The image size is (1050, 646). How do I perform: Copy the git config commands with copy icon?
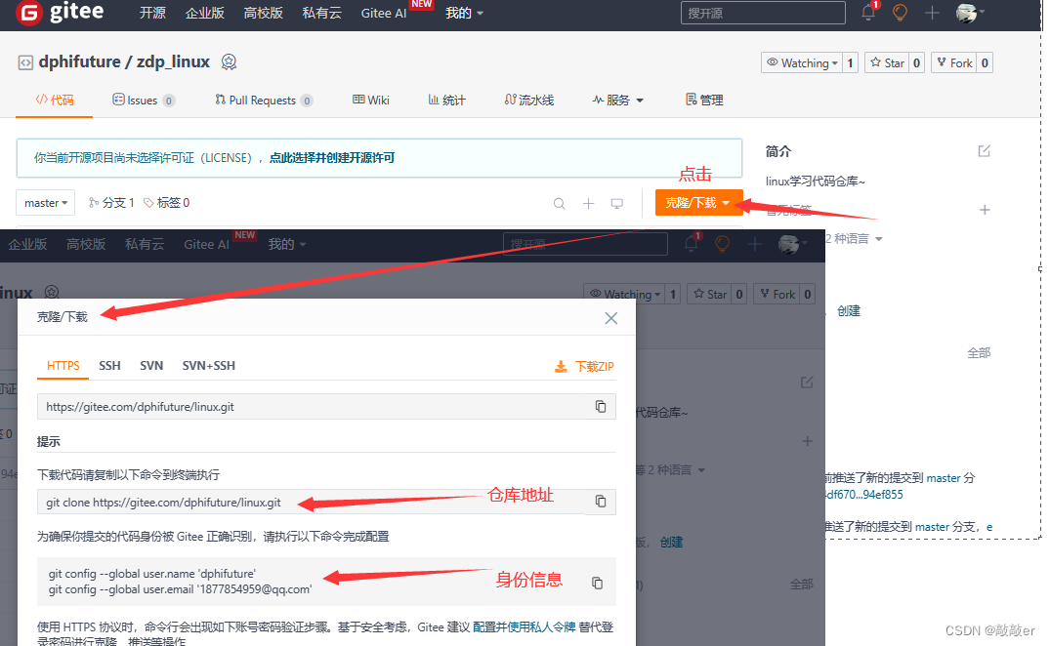click(x=597, y=584)
